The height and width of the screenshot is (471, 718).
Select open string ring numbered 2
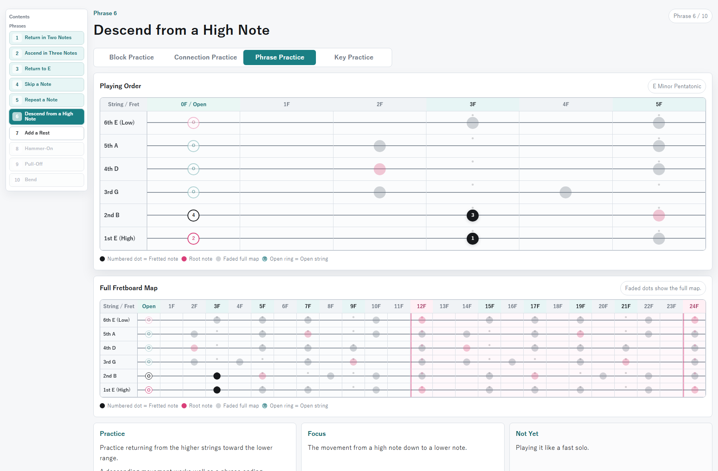(x=193, y=239)
